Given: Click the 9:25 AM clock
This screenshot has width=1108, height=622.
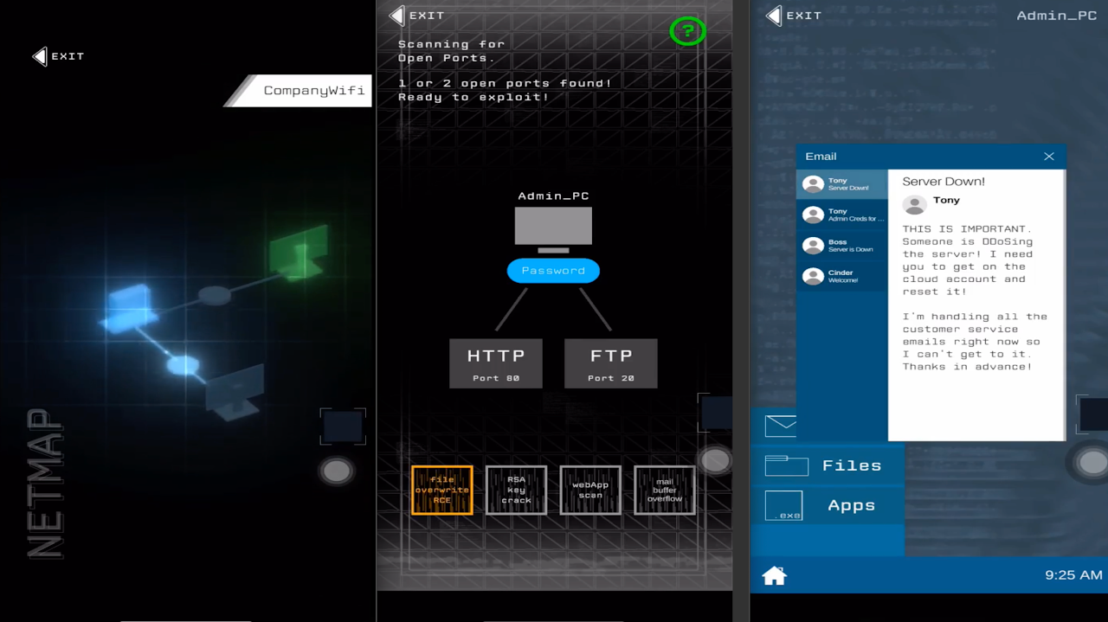Looking at the screenshot, I should pyautogui.click(x=1073, y=575).
